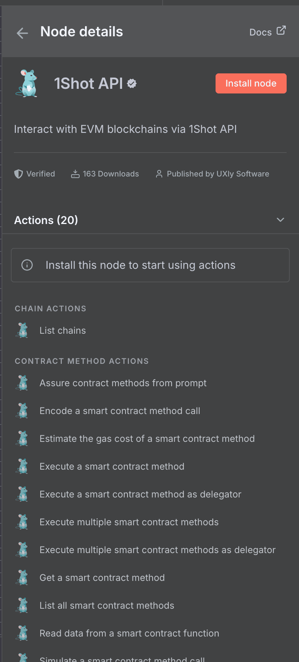
Task: Click the back arrow to leave Node details
Action: pyautogui.click(x=22, y=33)
